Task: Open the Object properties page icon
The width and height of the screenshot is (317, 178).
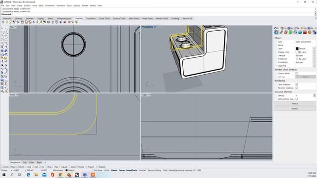Action: tap(276, 32)
